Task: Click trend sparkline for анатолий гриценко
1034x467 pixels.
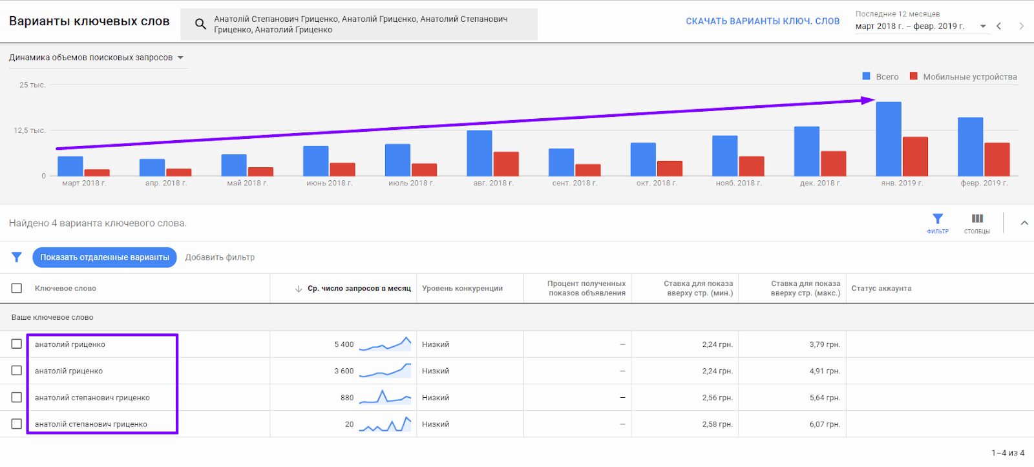Action: (385, 344)
